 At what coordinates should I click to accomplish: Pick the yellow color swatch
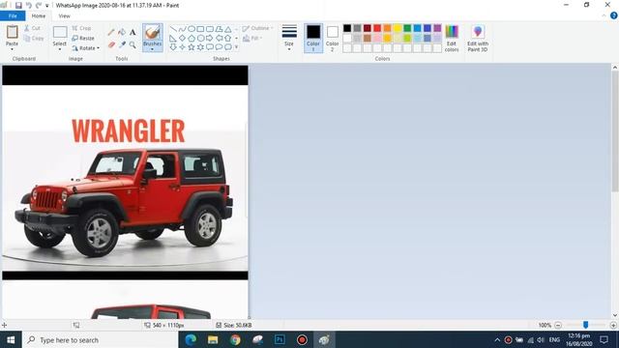tap(398, 28)
